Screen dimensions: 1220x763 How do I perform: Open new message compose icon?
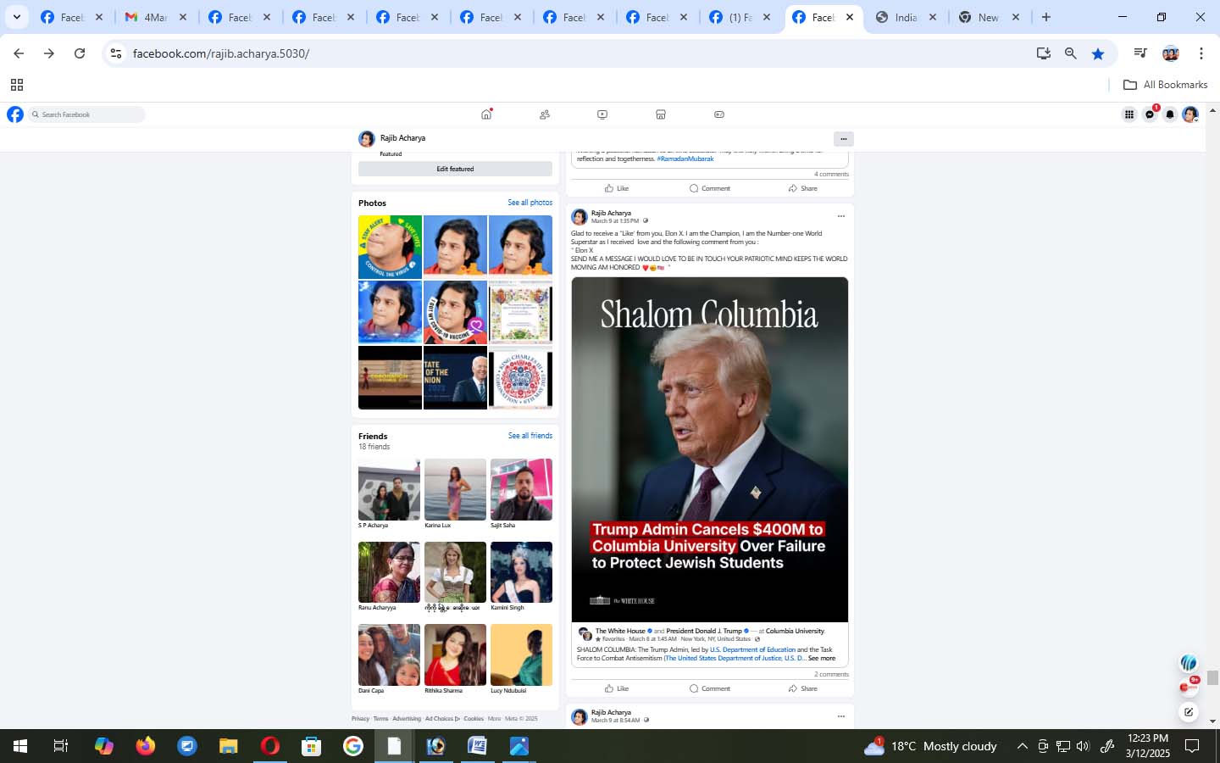[x=1189, y=712]
